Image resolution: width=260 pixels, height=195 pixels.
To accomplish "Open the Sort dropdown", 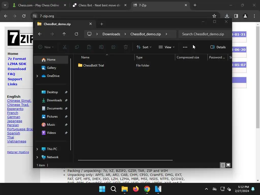I will (144, 47).
